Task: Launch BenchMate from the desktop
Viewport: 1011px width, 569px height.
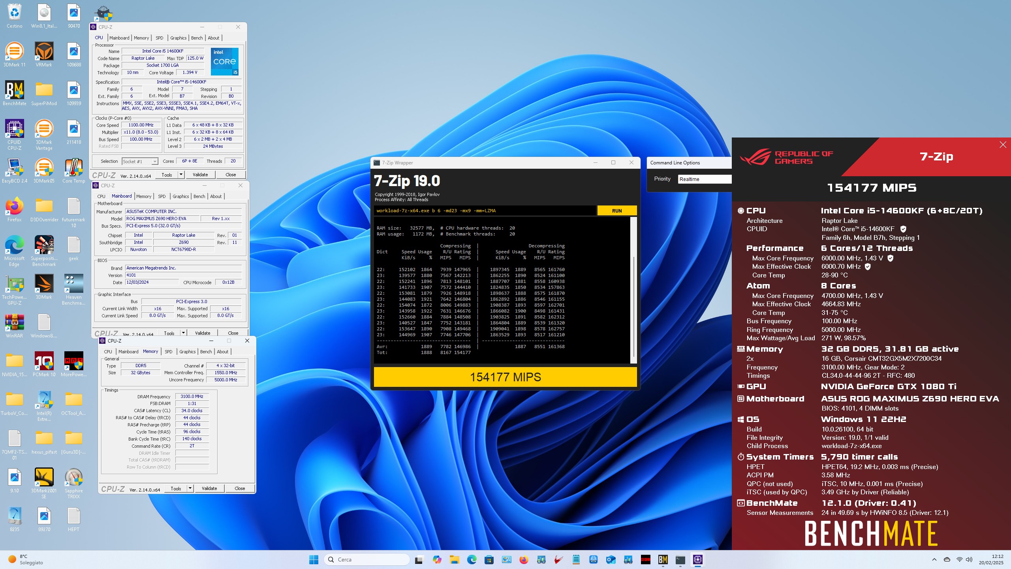Action: pyautogui.click(x=14, y=93)
